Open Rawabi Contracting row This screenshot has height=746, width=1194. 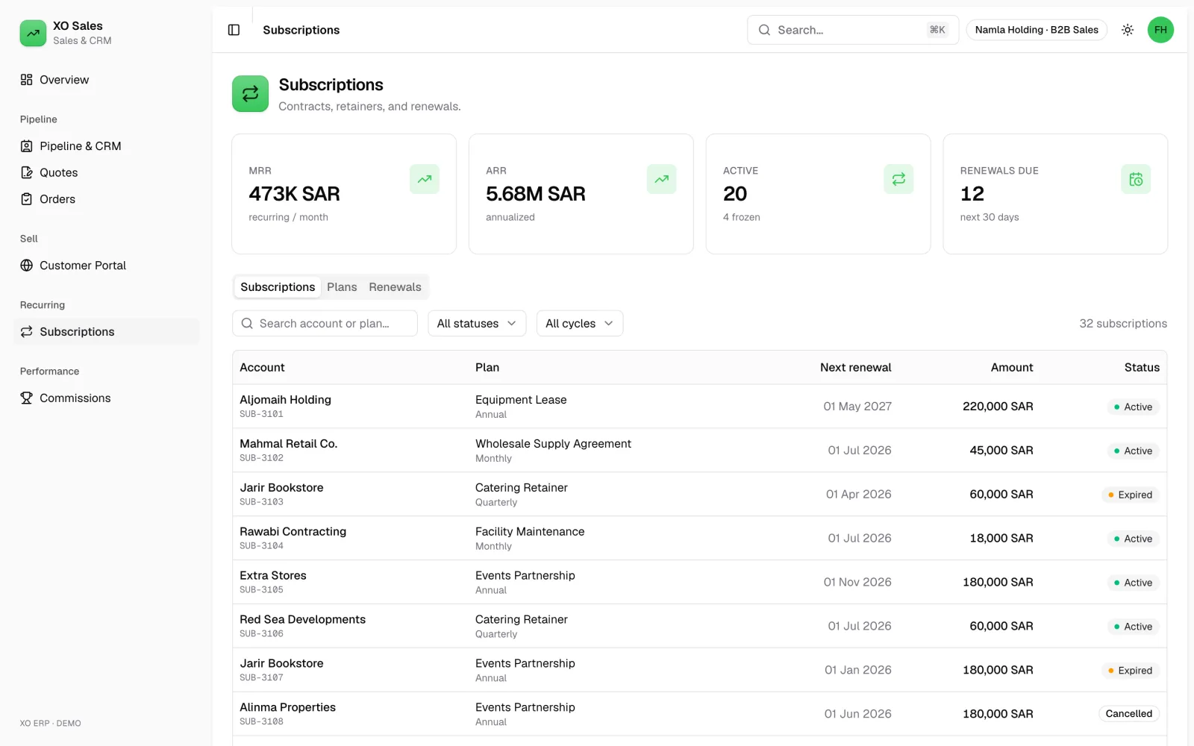[699, 539]
